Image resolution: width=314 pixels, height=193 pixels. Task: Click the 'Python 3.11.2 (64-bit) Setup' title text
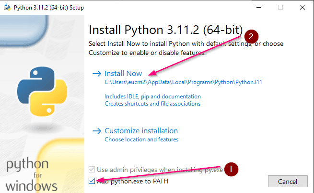click(x=49, y=8)
